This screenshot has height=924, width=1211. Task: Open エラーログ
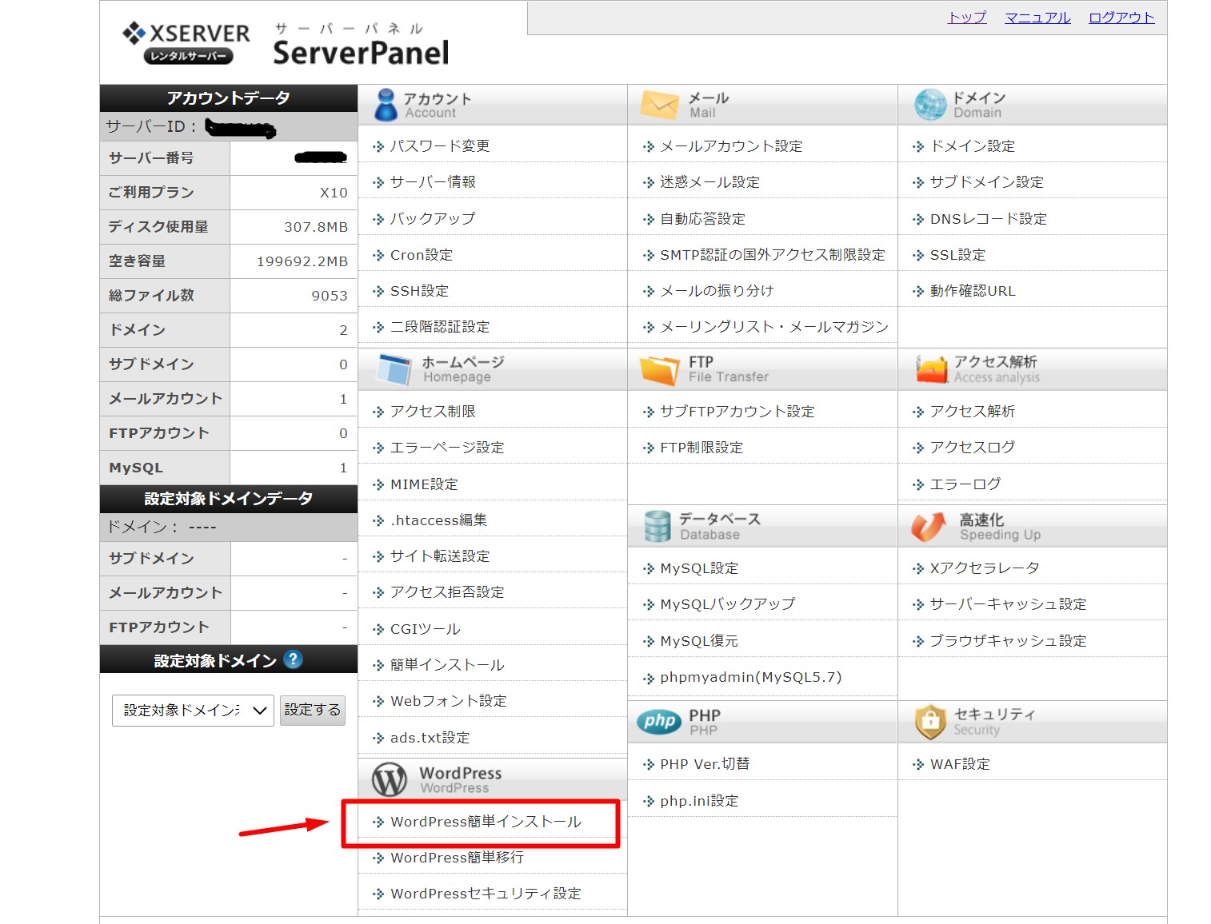click(965, 484)
